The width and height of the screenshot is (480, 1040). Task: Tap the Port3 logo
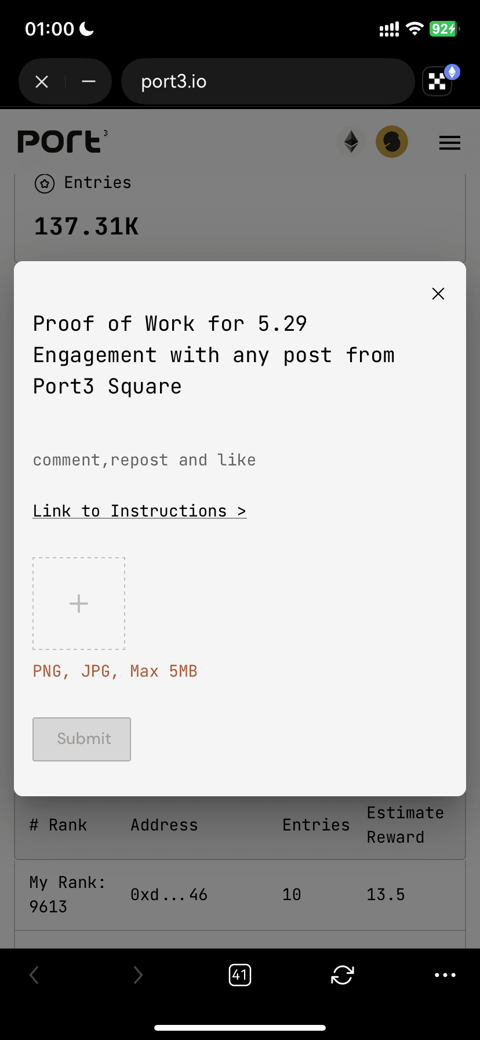tap(62, 142)
